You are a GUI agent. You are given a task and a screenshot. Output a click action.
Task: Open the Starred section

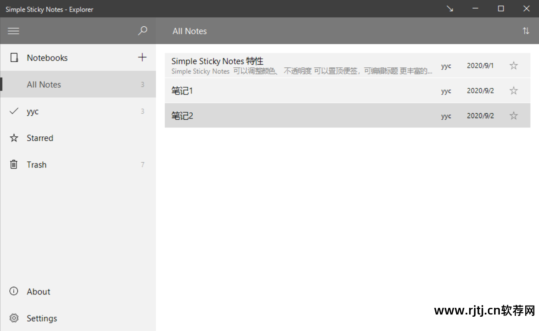78,138
